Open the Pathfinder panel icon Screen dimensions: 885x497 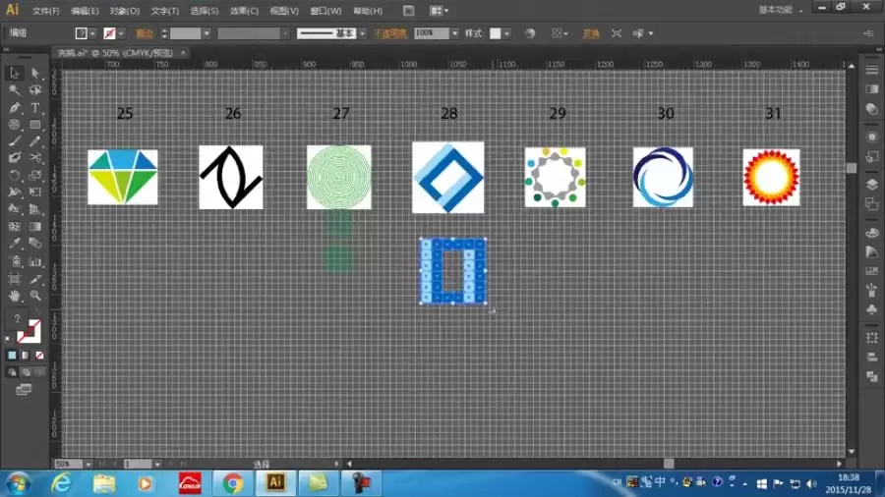[872, 376]
